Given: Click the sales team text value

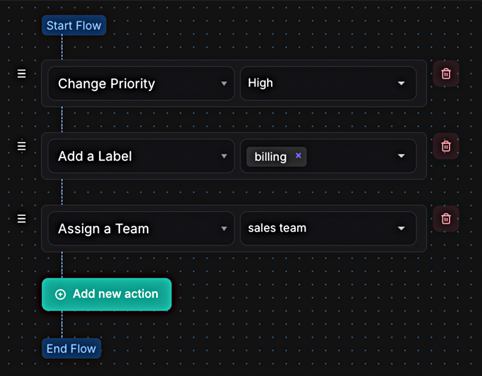Looking at the screenshot, I should [277, 228].
